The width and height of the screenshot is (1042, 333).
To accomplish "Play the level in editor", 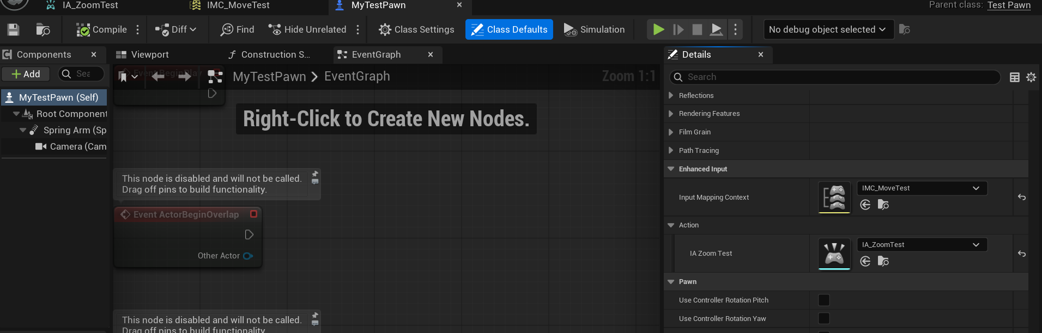I will (659, 29).
